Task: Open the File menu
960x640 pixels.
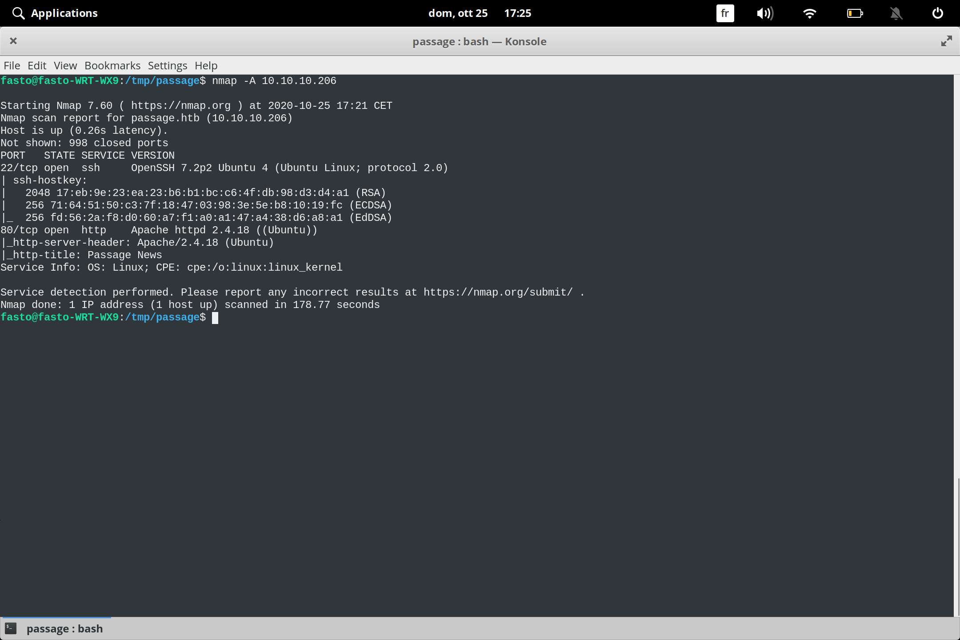Action: click(x=12, y=65)
